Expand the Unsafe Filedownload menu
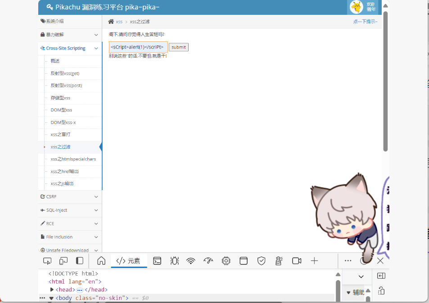 point(70,250)
